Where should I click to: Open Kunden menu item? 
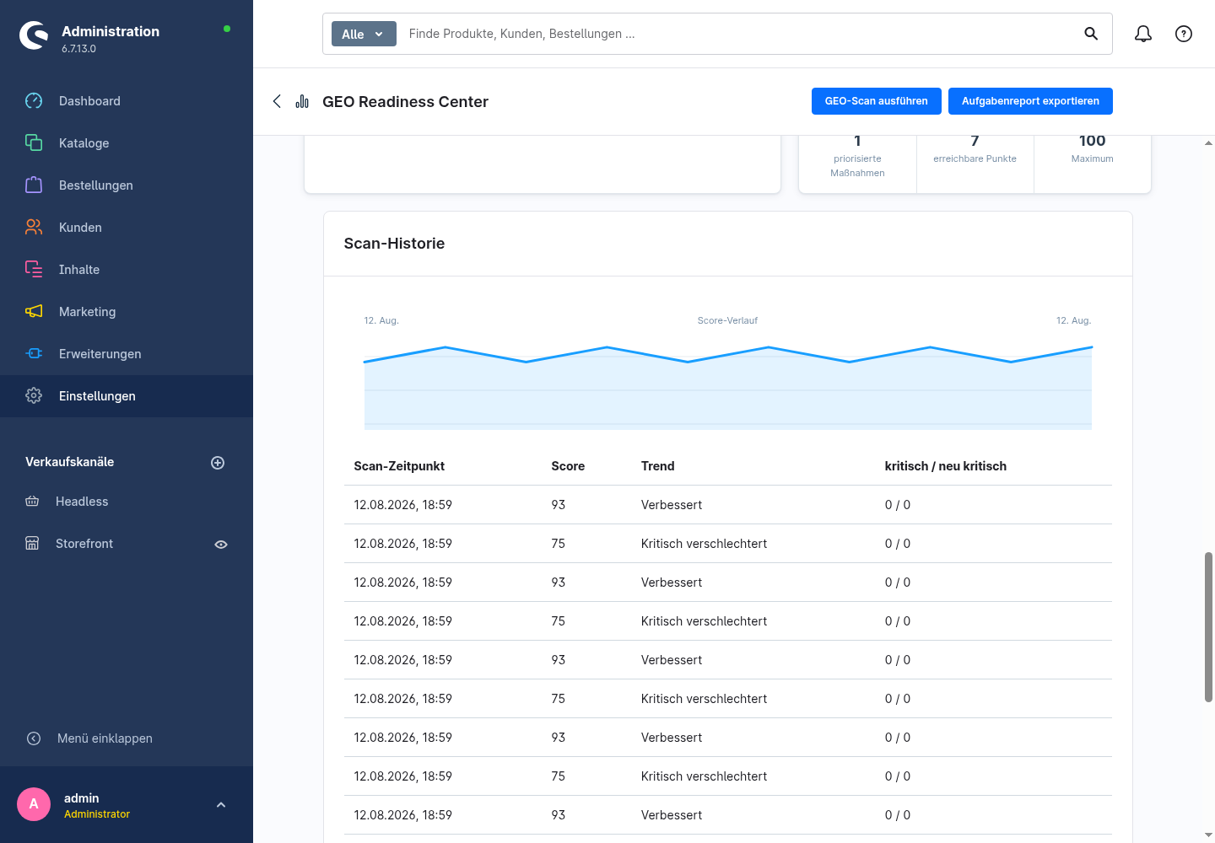click(127, 228)
